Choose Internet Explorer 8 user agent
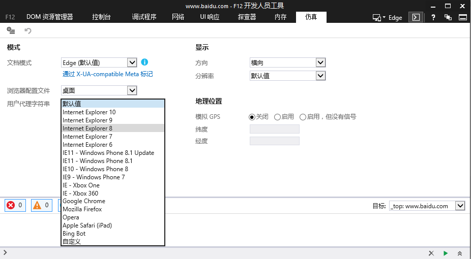The width and height of the screenshot is (471, 259). click(x=113, y=128)
